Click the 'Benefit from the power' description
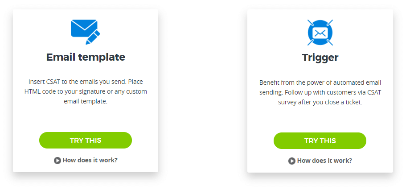Screen dimensions: 410x194 tap(320, 92)
